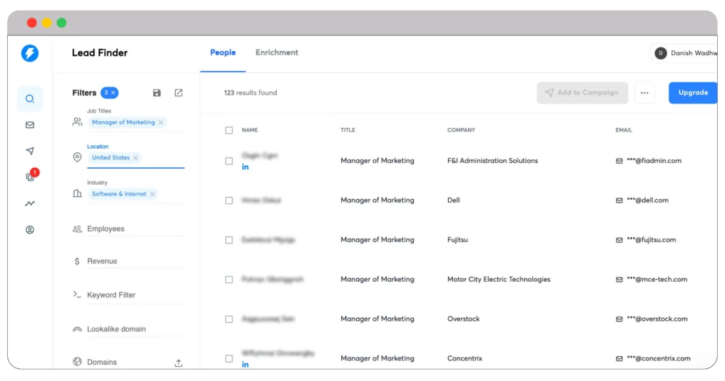
Task: Expand the Revenue filter
Action: tap(128, 261)
